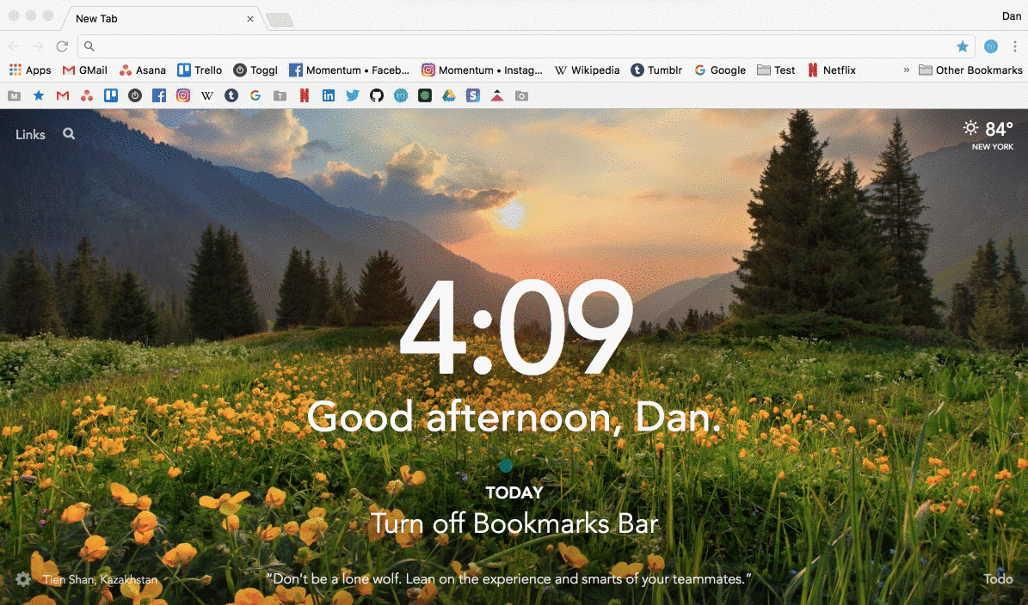
Task: Open the New York weather widget
Action: (988, 135)
